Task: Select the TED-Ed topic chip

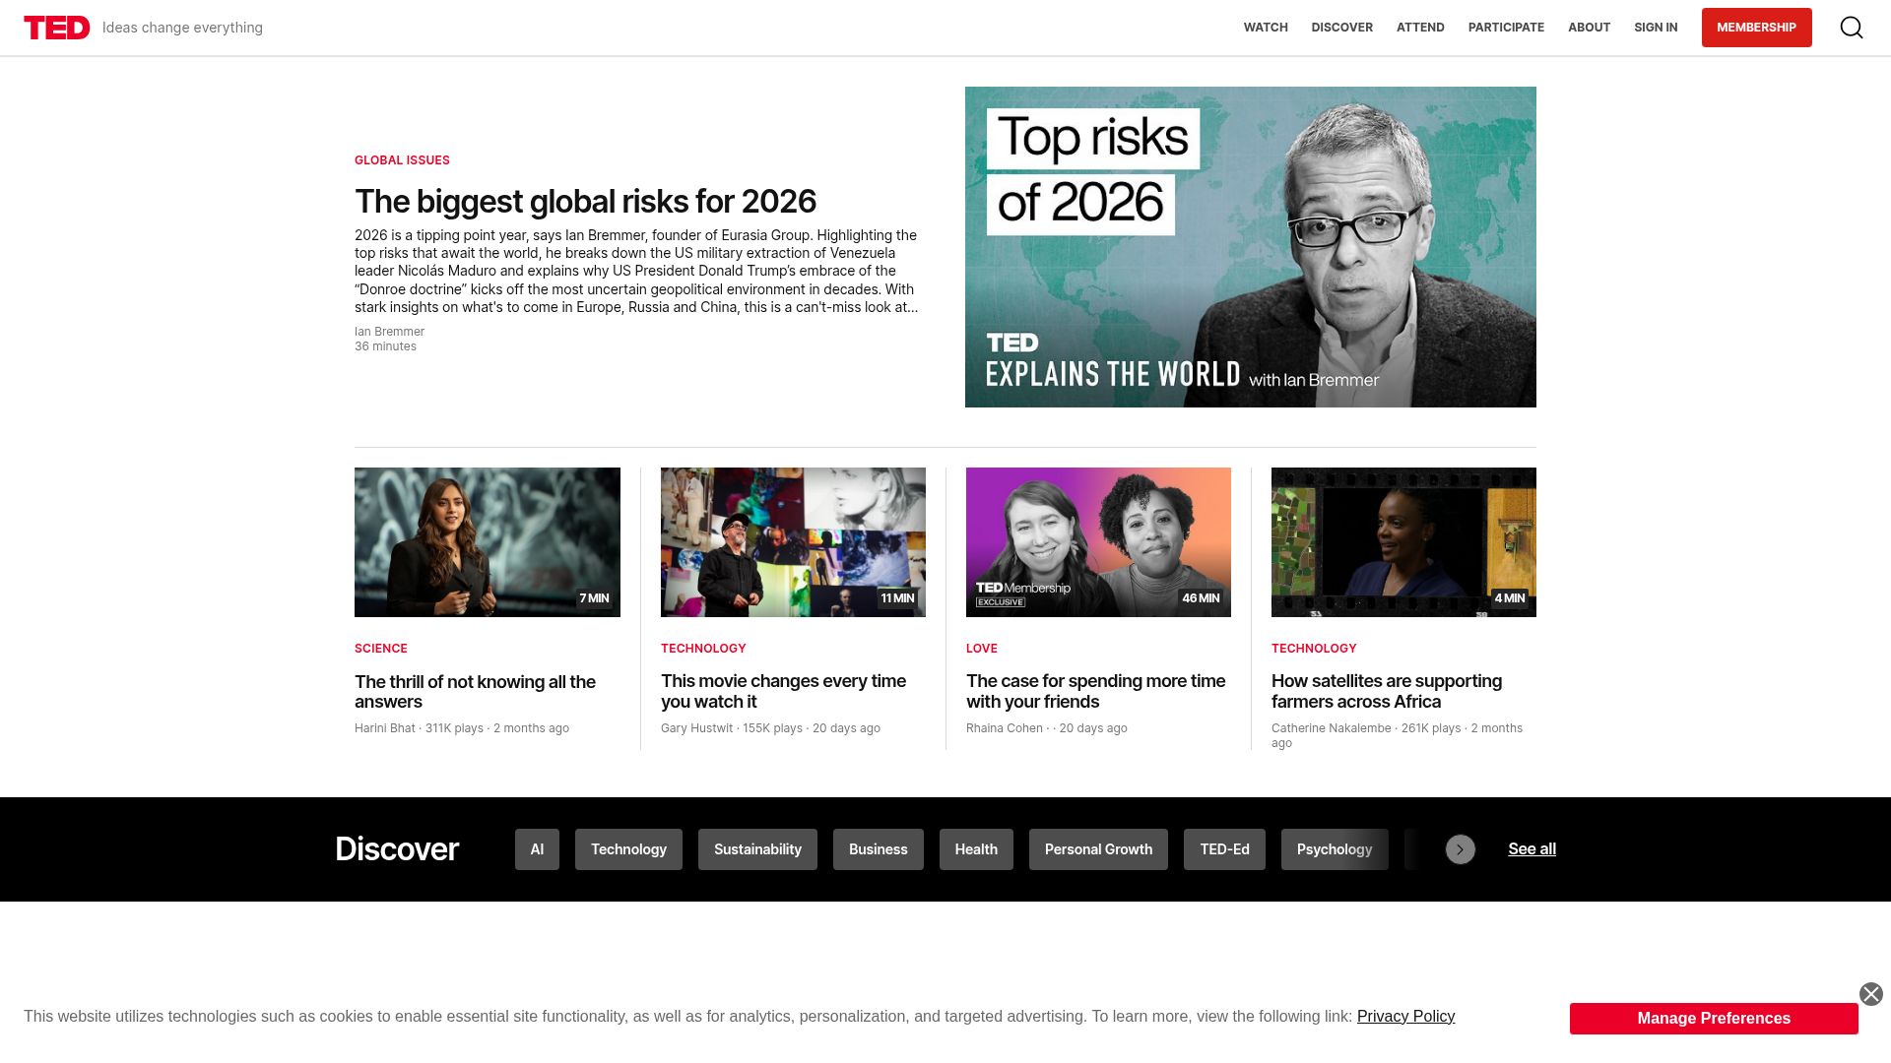Action: 1224,849
